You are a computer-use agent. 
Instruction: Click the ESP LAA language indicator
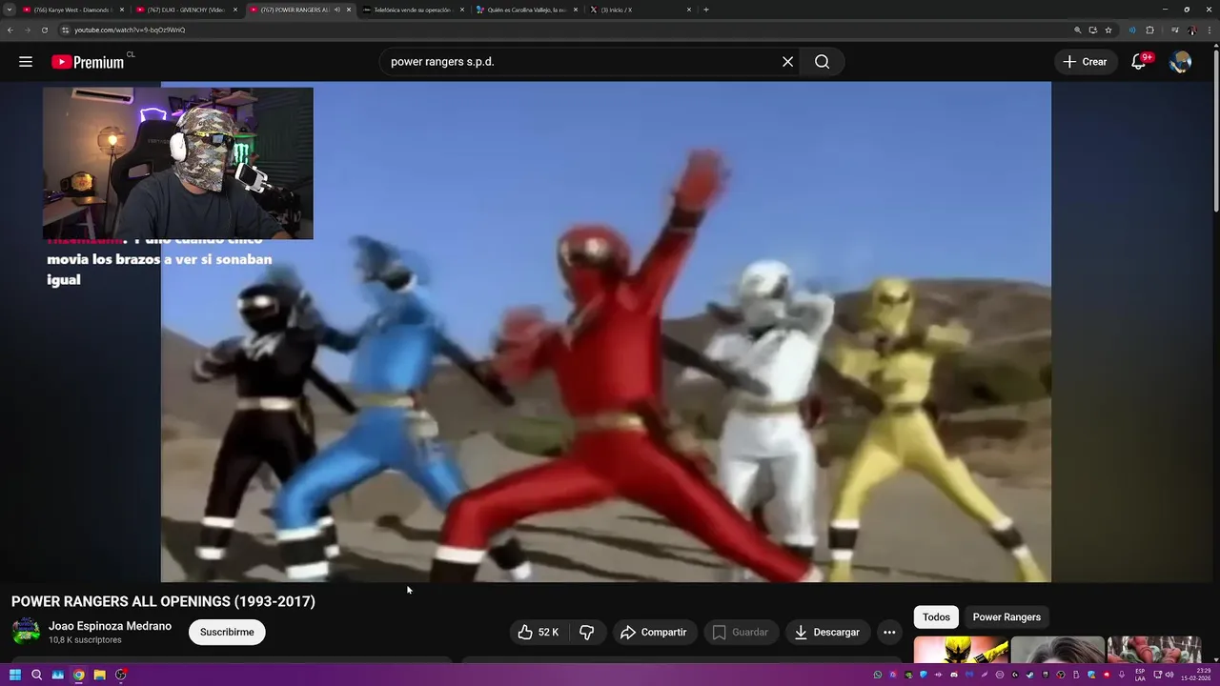point(1140,675)
